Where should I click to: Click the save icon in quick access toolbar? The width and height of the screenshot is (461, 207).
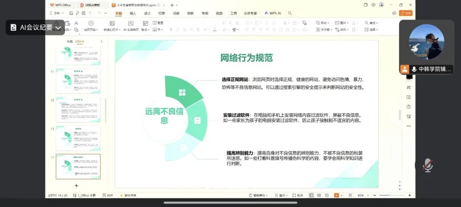[71, 13]
